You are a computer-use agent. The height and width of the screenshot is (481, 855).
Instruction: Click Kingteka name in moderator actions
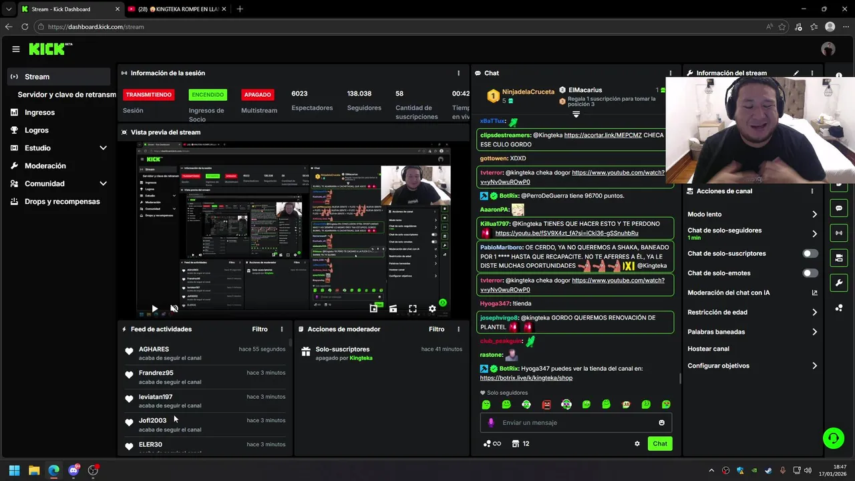[361, 358]
